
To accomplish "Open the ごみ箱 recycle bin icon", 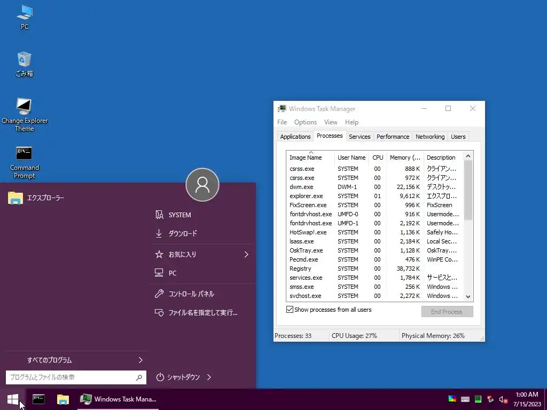I will click(25, 64).
